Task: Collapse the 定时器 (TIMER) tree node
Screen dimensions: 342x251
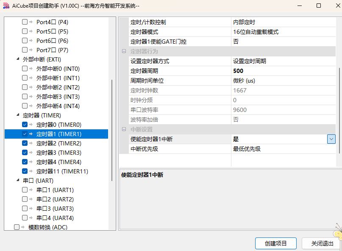Action: tap(18, 115)
